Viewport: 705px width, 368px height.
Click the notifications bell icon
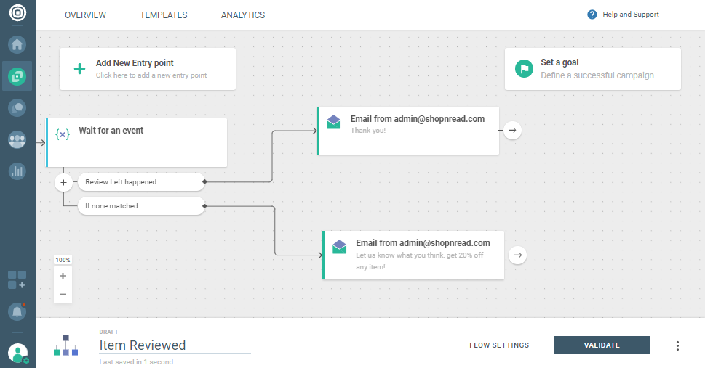point(17,311)
